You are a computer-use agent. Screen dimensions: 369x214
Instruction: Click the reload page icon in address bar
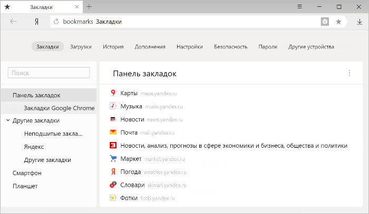(56, 22)
